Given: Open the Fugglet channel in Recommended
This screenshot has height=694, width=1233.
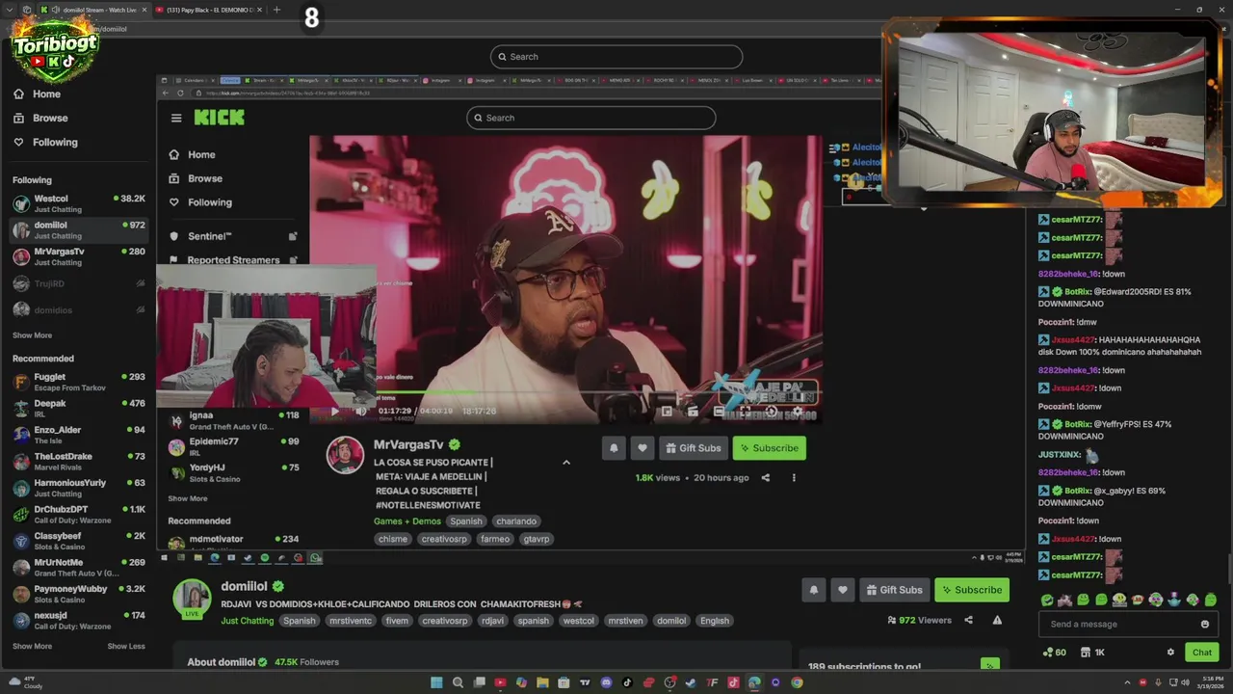Looking at the screenshot, I should pos(78,382).
